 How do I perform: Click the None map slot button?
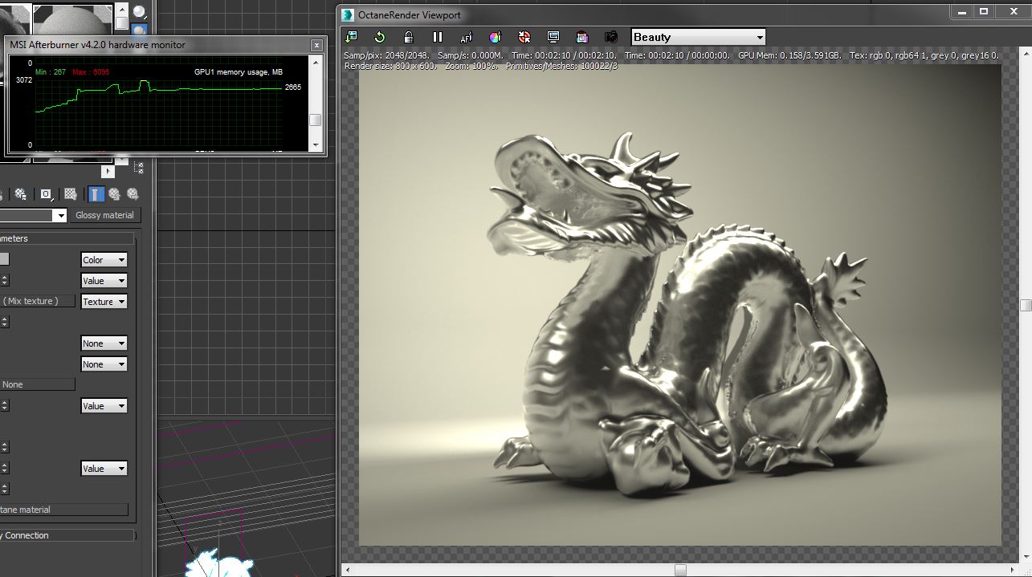[38, 384]
